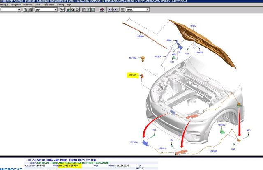
Task: Select callout HS3 label
Action: pos(248,131)
